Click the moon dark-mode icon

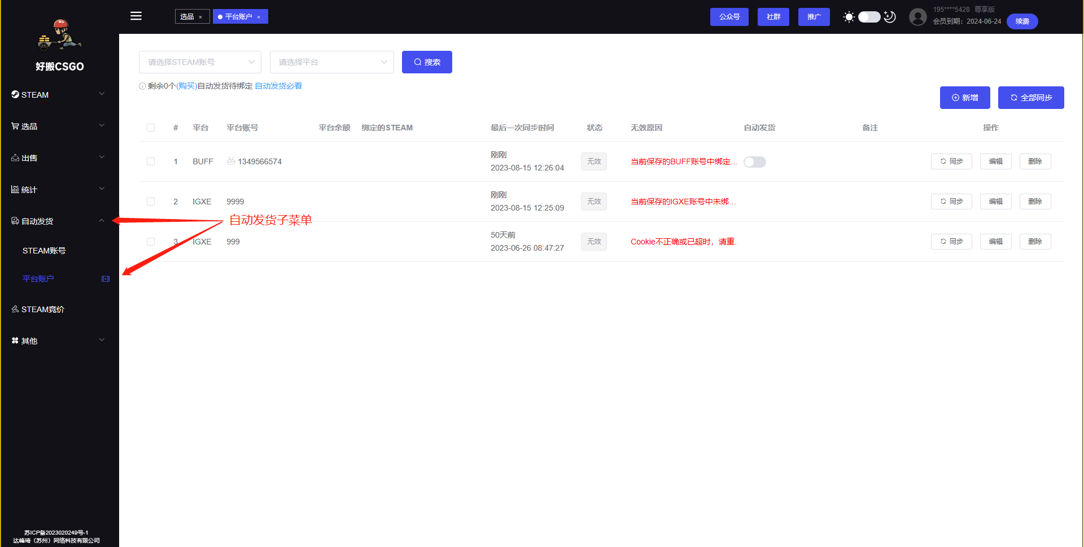pyautogui.click(x=890, y=17)
